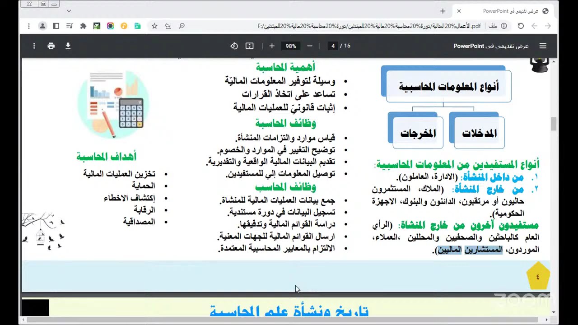578x325 pixels.
Task: Click the heading تاريخ ونشأة علم المحاسبة
Action: point(289,311)
